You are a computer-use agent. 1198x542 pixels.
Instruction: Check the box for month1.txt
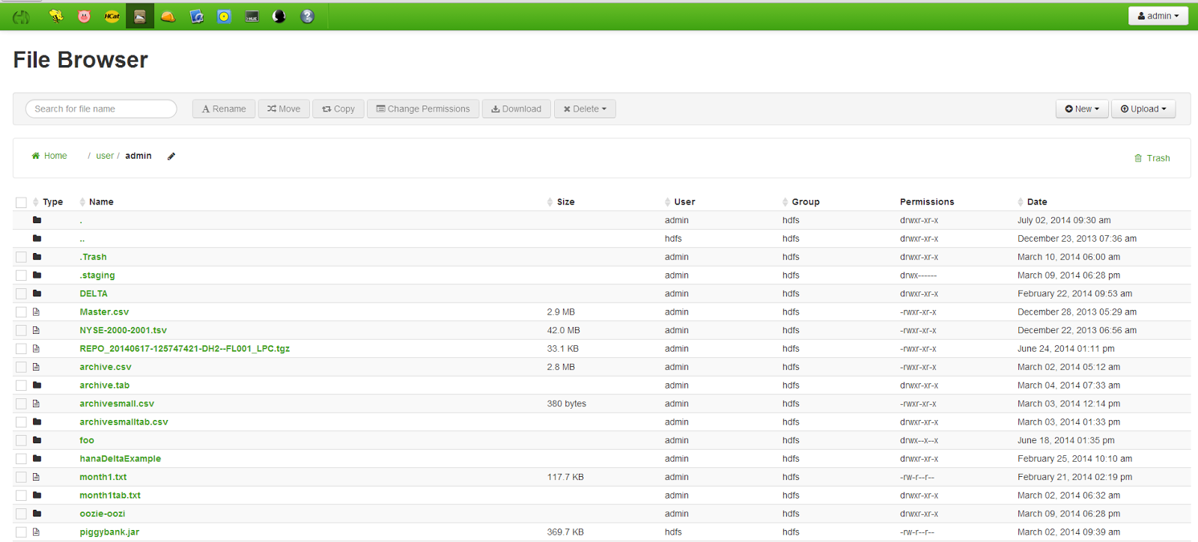21,477
